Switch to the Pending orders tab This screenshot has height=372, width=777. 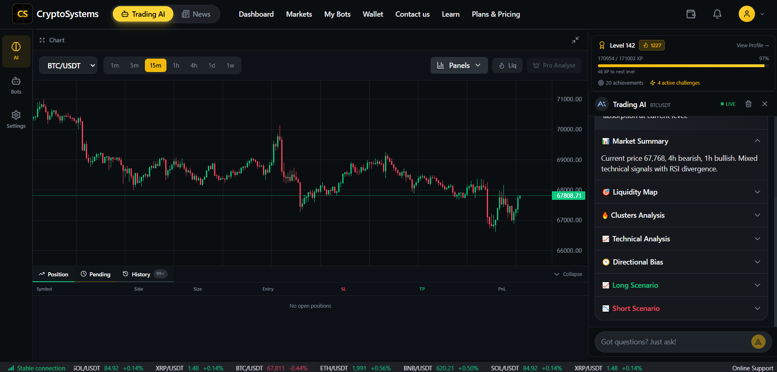[95, 274]
